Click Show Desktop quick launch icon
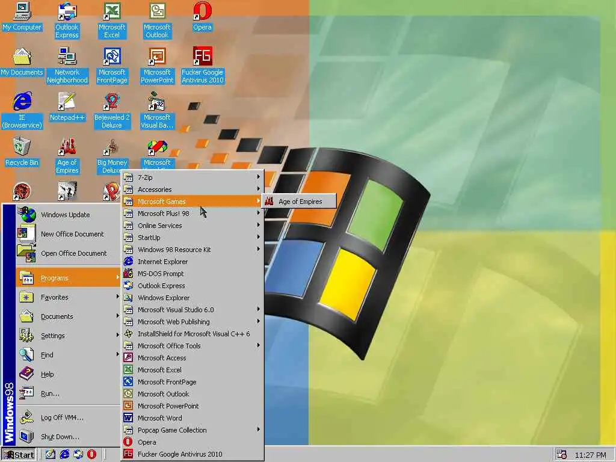The width and height of the screenshot is (616, 462). [x=50, y=455]
